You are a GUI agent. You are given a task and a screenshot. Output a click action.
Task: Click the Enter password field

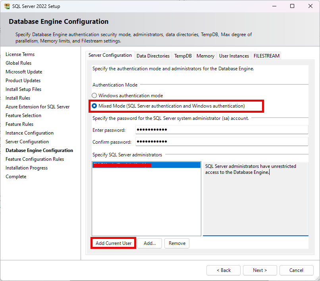coord(222,129)
